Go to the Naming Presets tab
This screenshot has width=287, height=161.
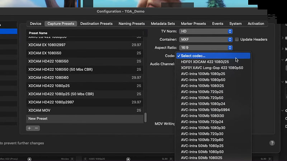(x=131, y=24)
